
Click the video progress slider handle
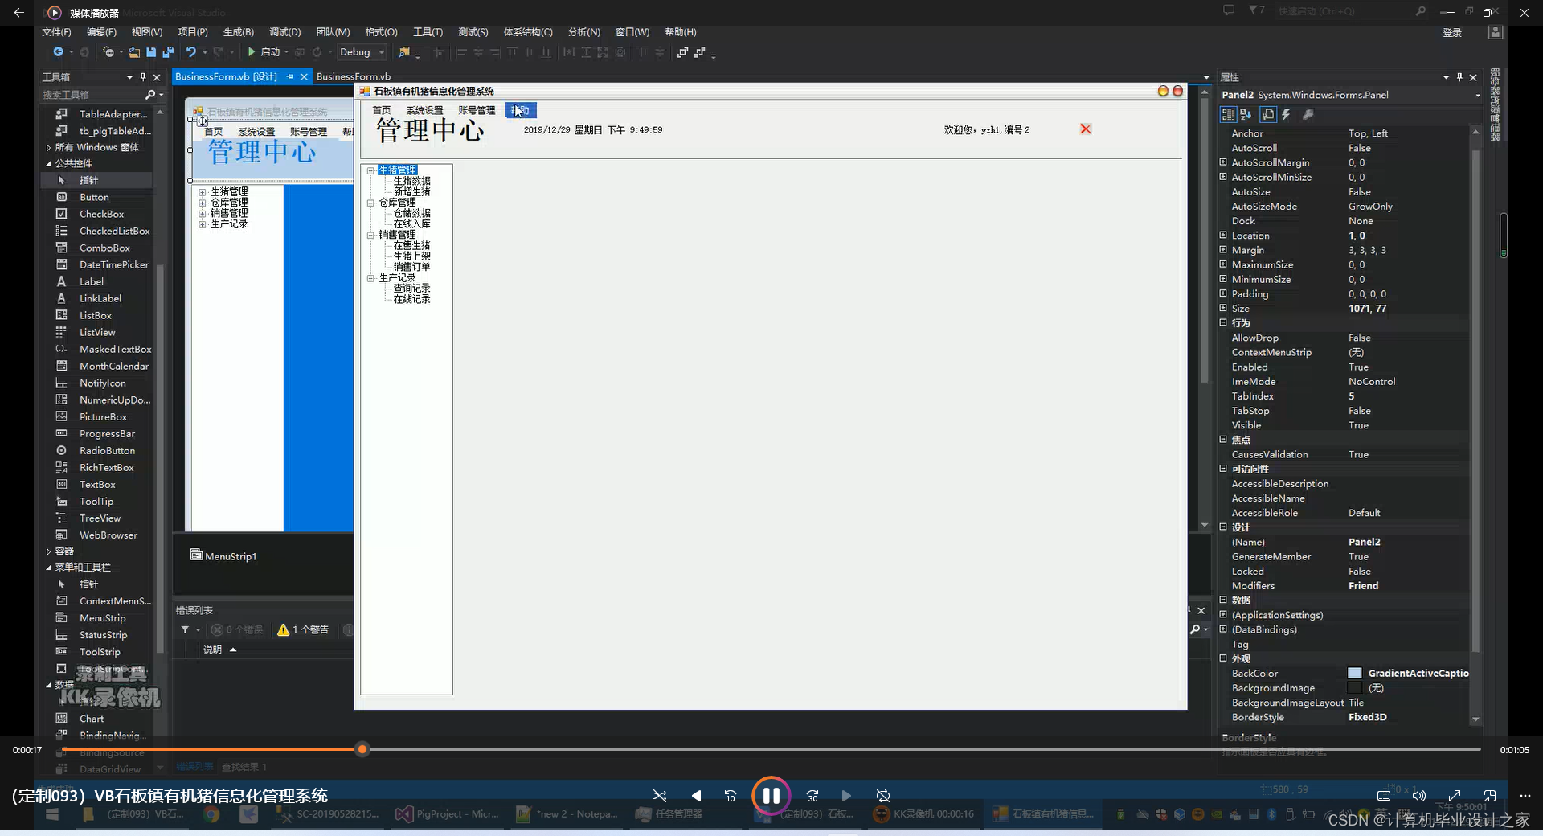(x=362, y=749)
